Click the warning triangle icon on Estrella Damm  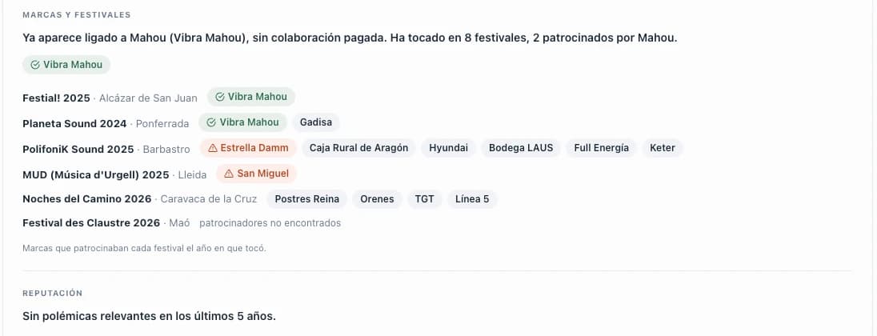click(x=213, y=148)
